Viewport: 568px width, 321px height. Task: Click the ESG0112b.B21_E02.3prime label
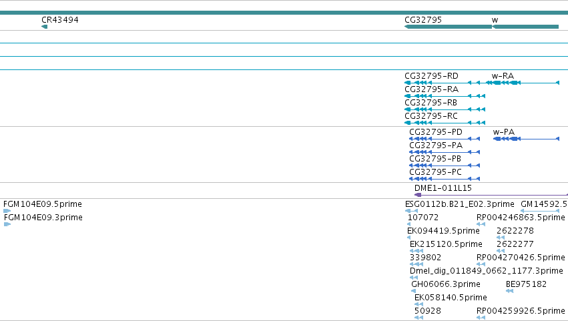click(460, 204)
